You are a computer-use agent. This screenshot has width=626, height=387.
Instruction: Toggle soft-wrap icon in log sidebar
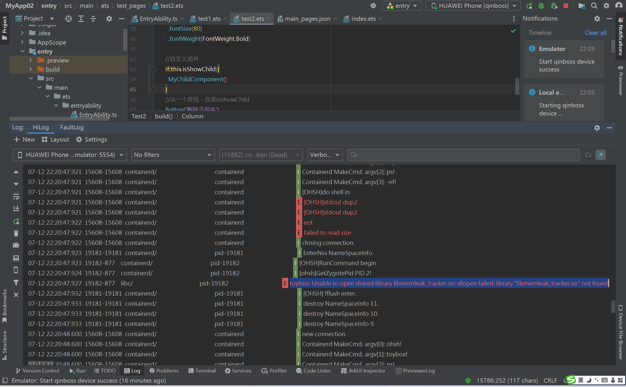coord(16,197)
